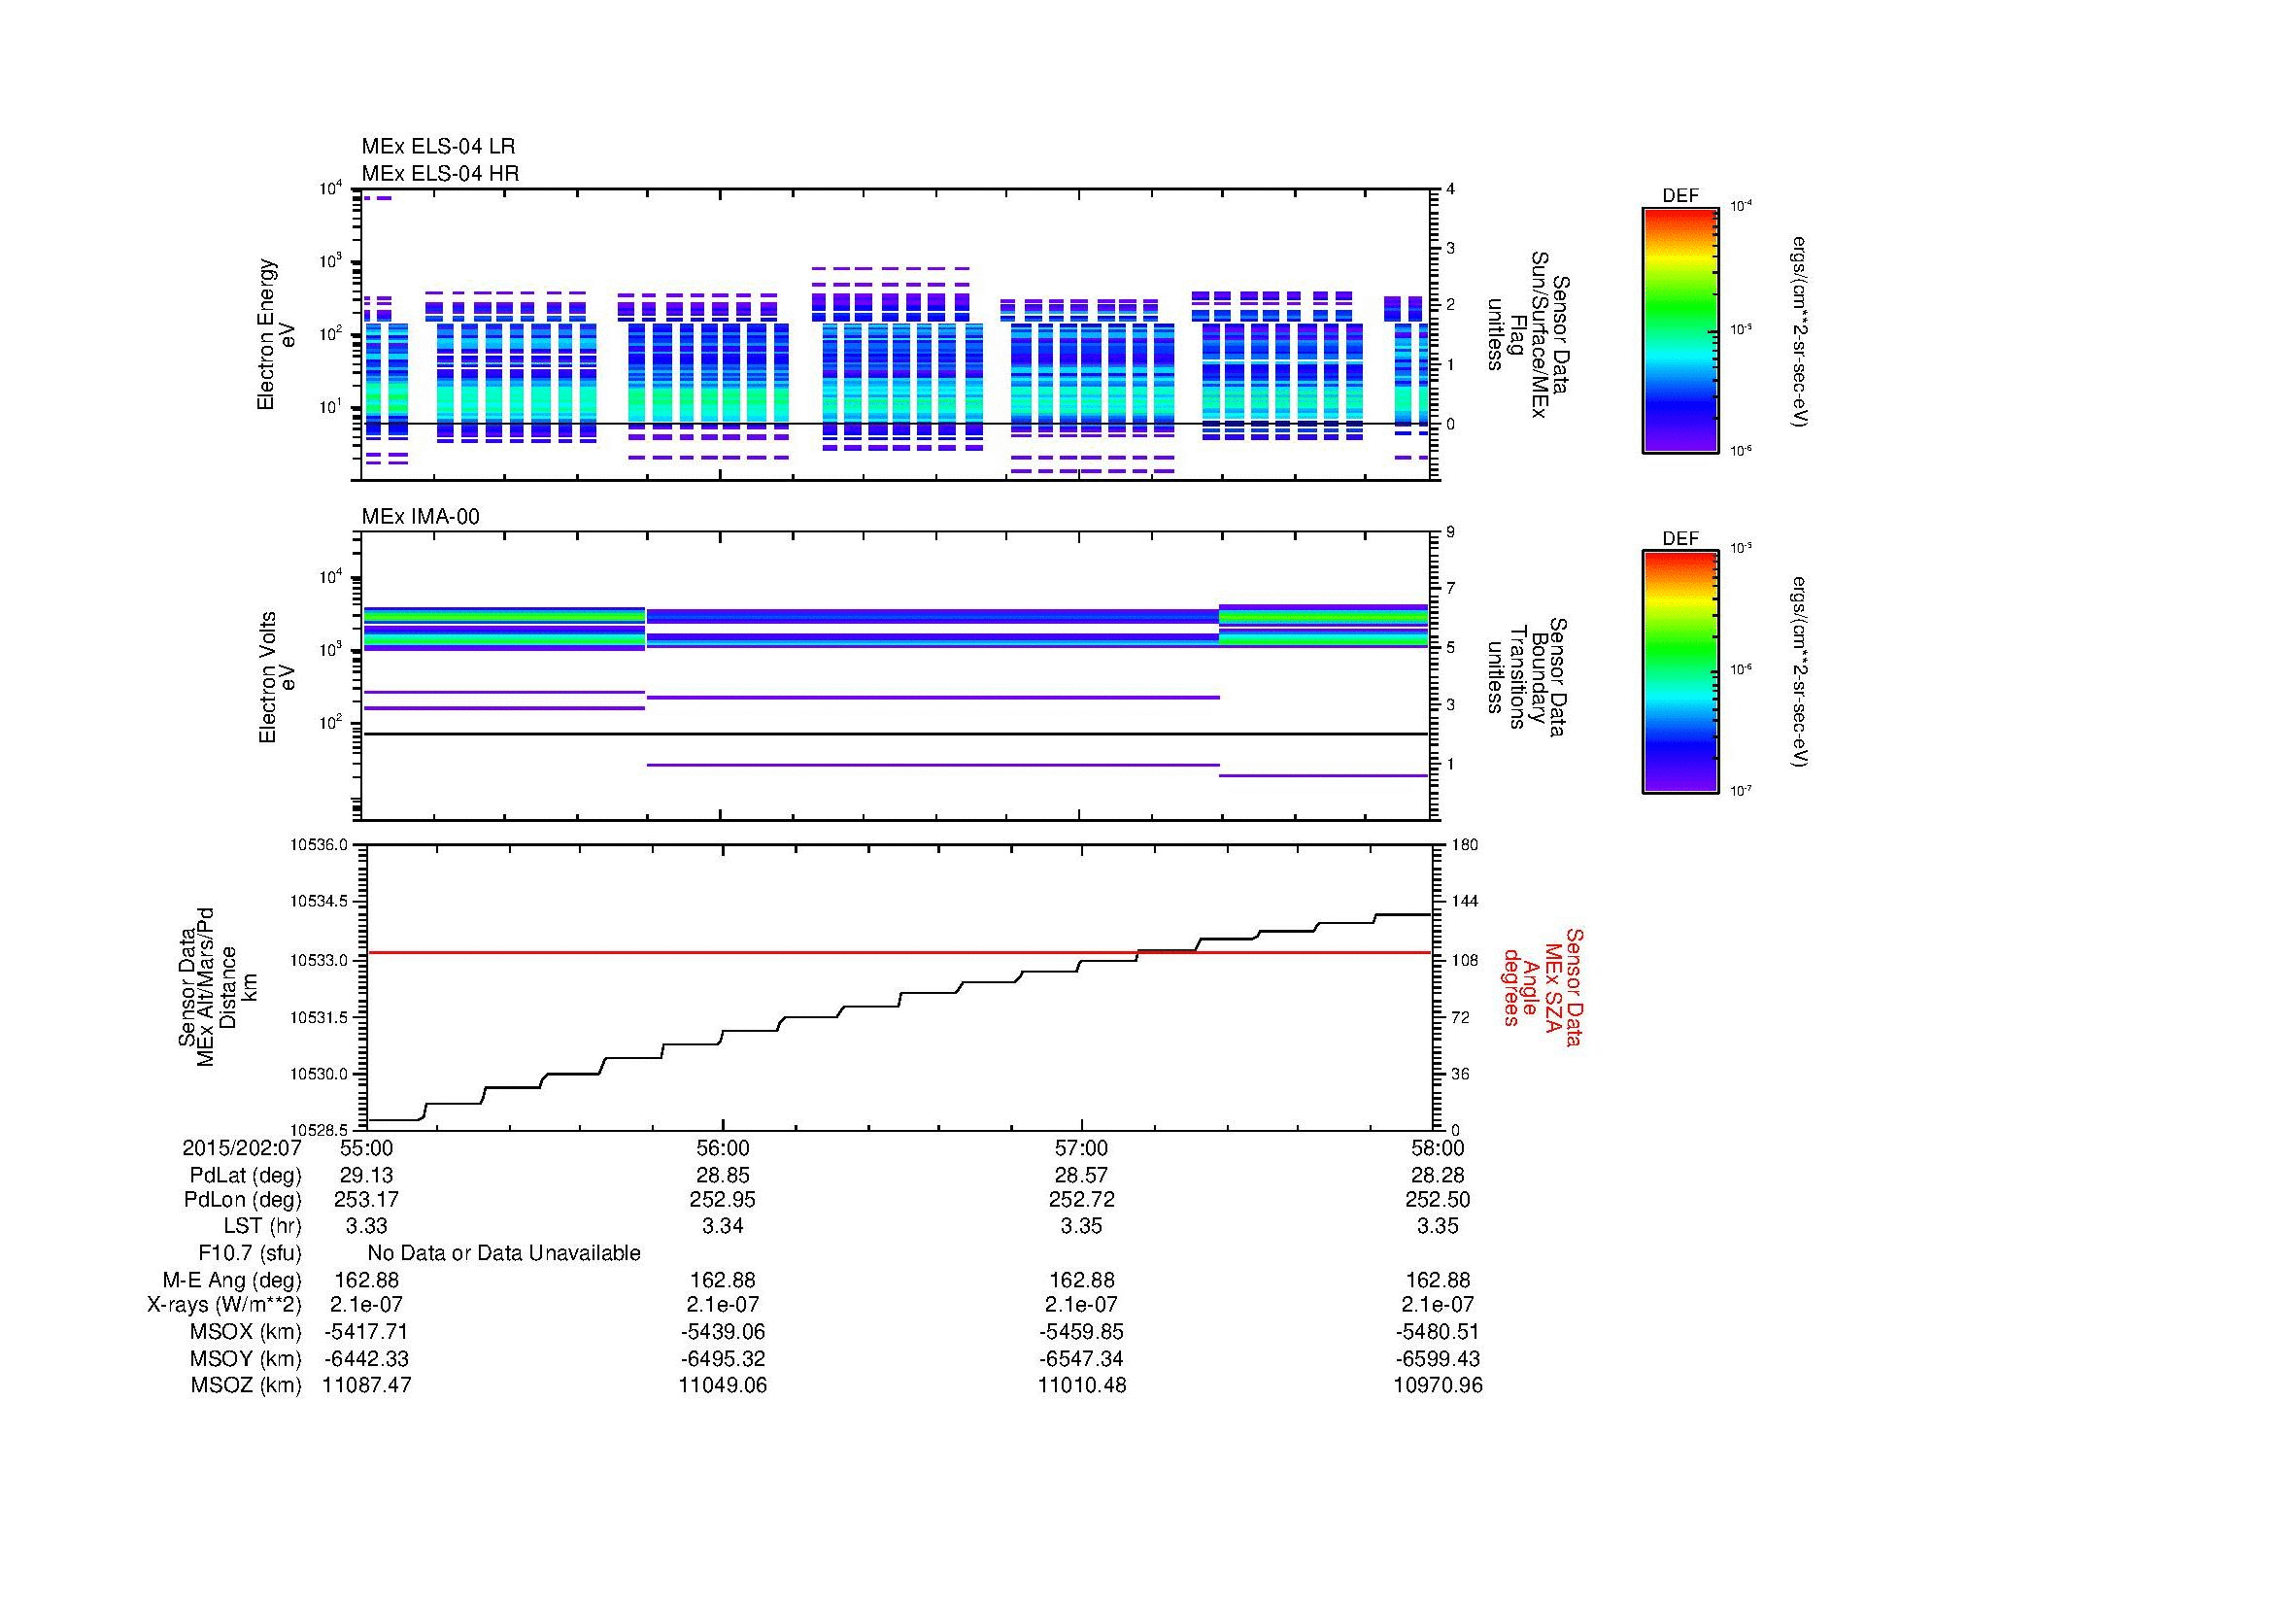The image size is (2272, 1606).
Task: Click the '2015/202:07' date label
Action: point(242,1147)
